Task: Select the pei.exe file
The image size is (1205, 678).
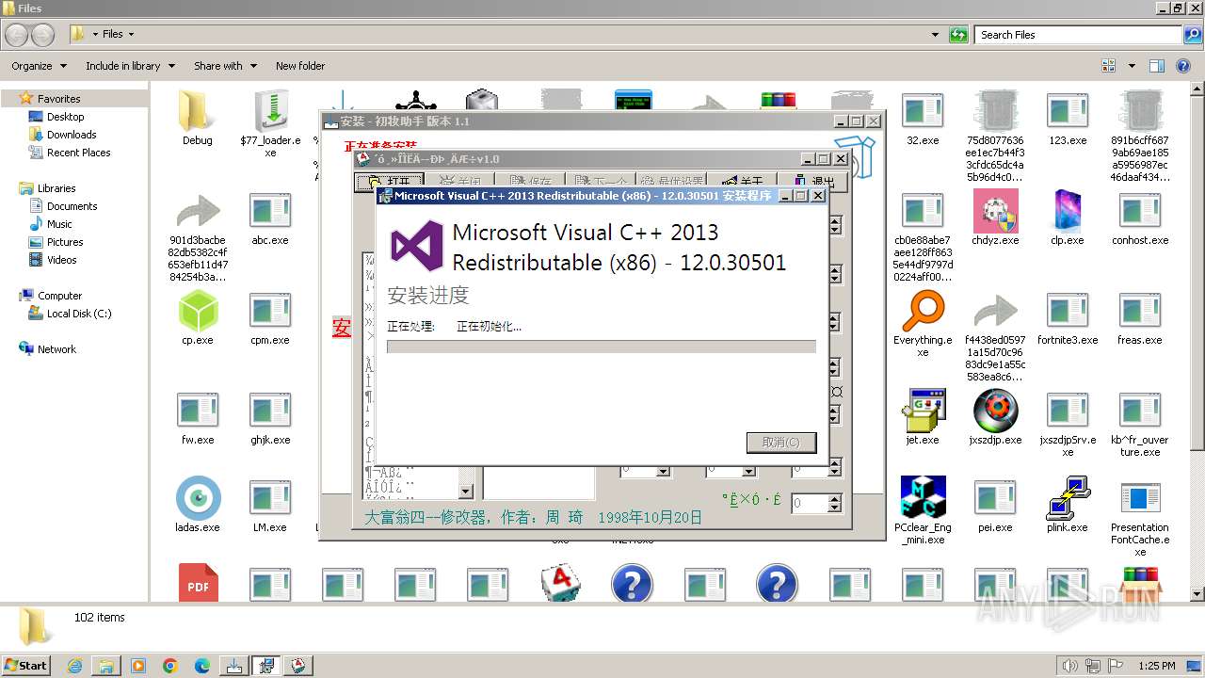Action: point(995,506)
